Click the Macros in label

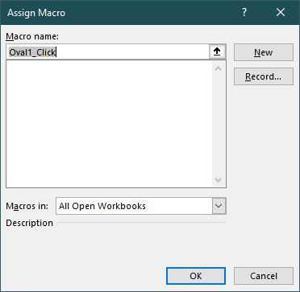tap(27, 206)
